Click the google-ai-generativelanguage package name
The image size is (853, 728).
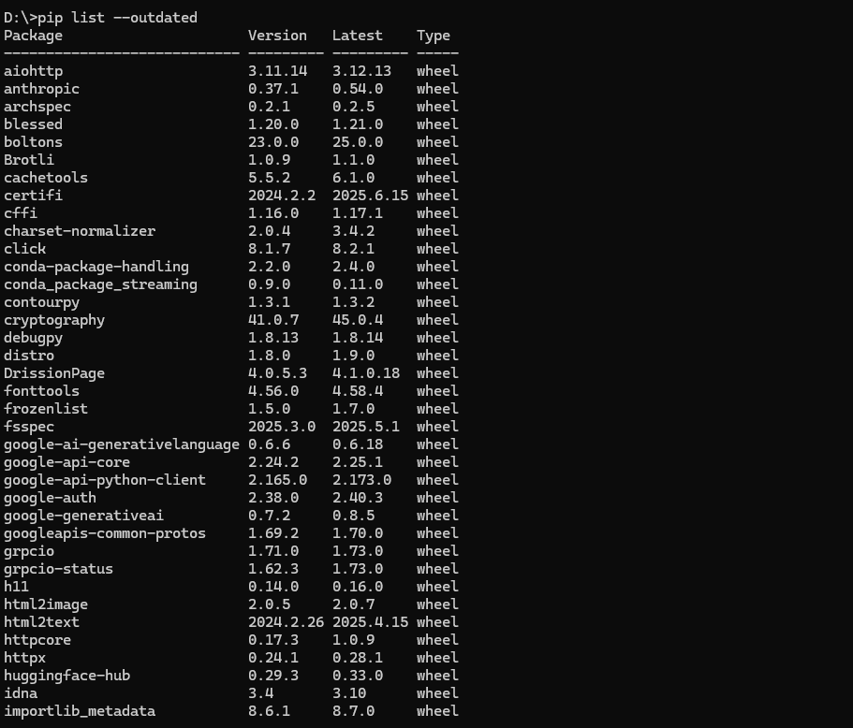(122, 444)
